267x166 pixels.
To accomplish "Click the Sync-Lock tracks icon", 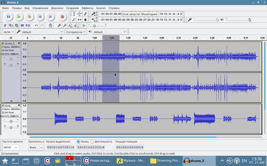I will (50, 25).
